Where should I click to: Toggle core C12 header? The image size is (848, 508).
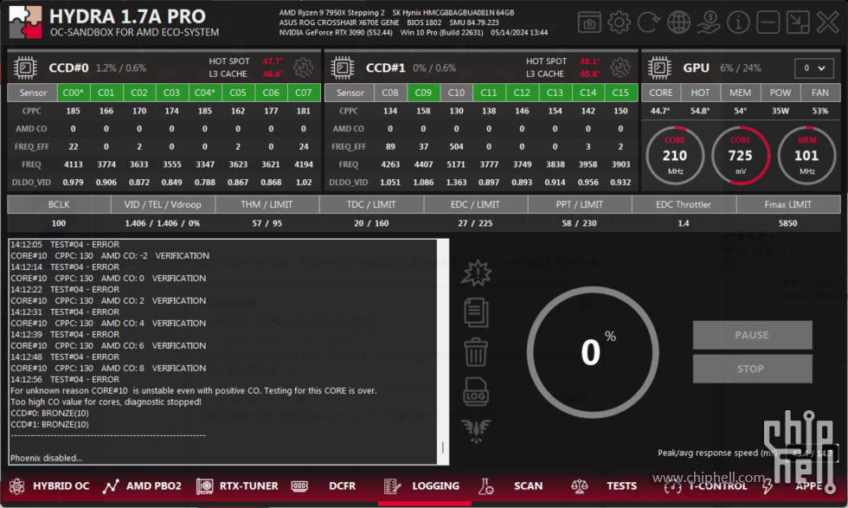(x=522, y=93)
